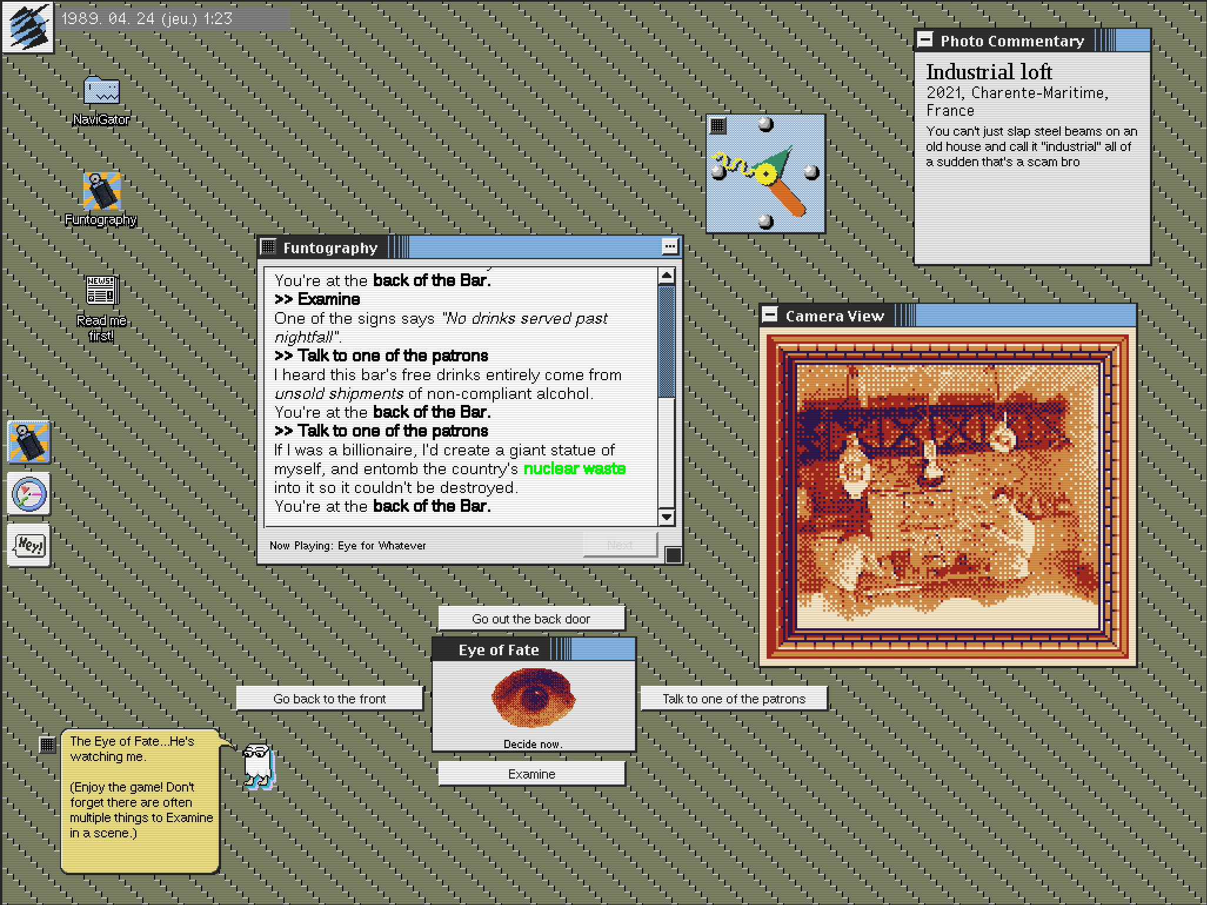This screenshot has width=1207, height=905.
Task: Open the Funtography window options menu
Action: 669,247
